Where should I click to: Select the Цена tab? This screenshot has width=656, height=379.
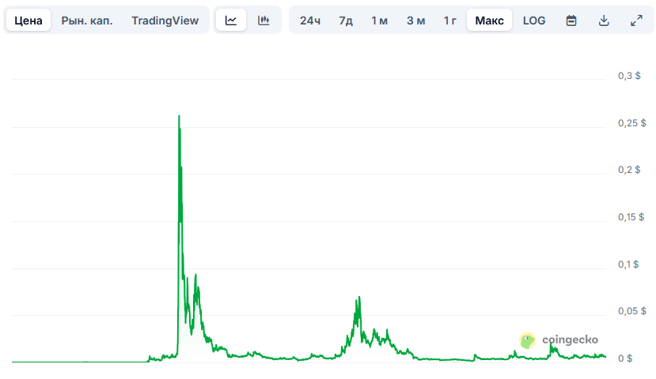(x=28, y=20)
